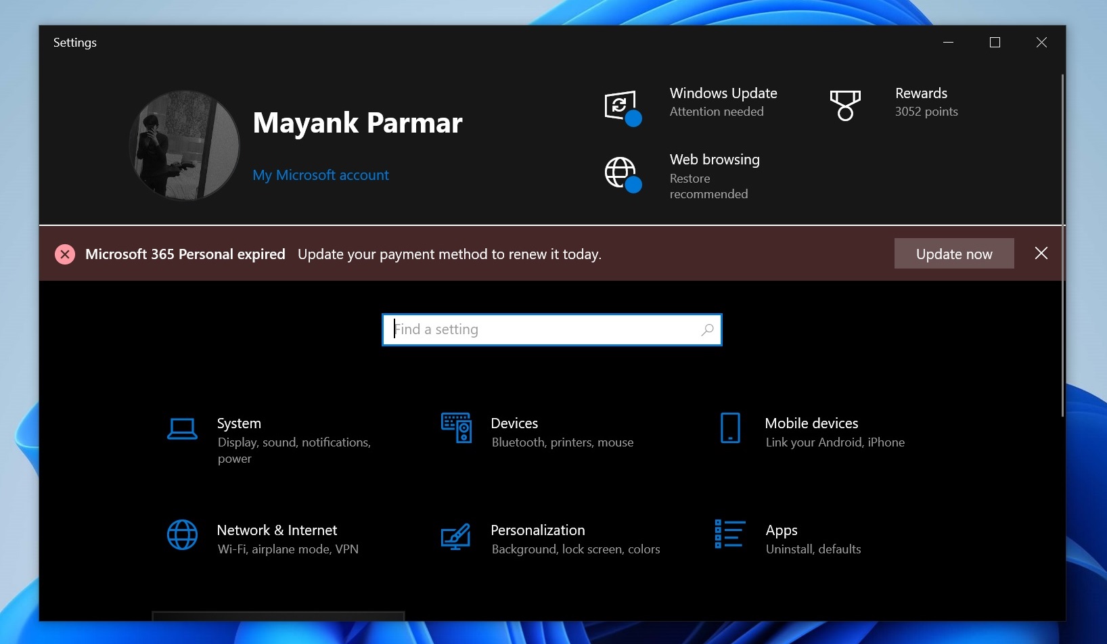
Task: Click the Mobile devices phone icon
Action: click(x=730, y=428)
